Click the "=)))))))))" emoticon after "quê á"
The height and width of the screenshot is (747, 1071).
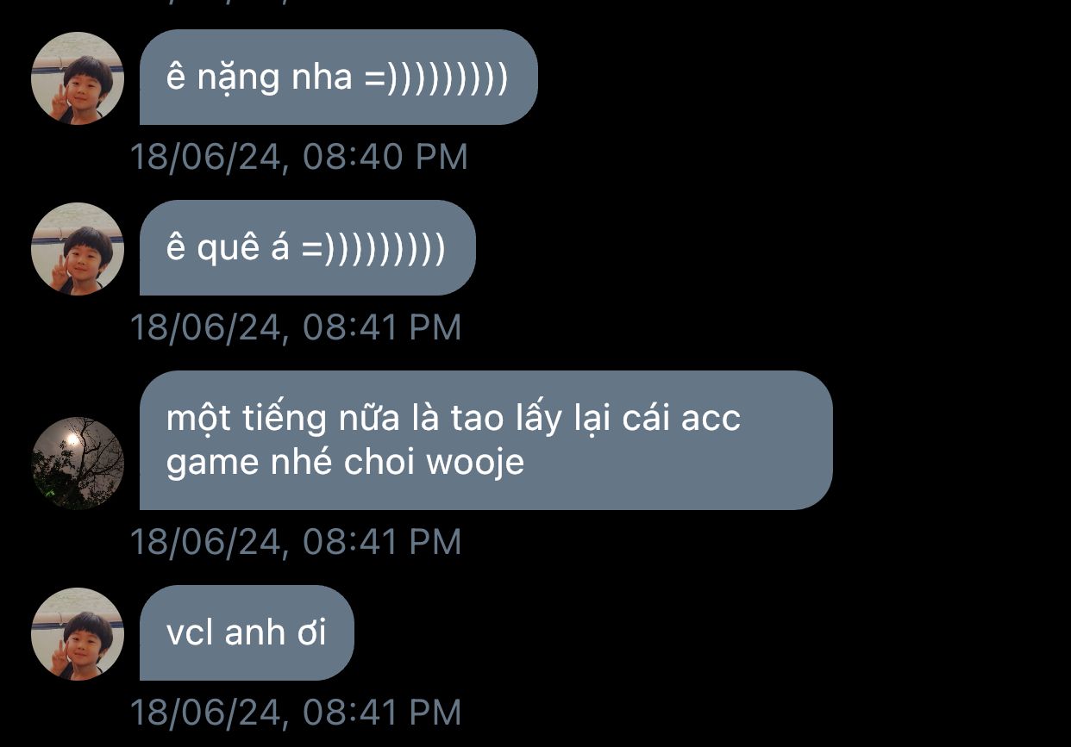pos(373,249)
